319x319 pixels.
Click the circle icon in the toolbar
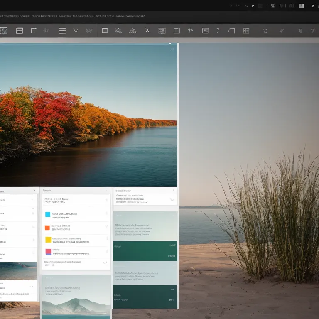click(265, 31)
